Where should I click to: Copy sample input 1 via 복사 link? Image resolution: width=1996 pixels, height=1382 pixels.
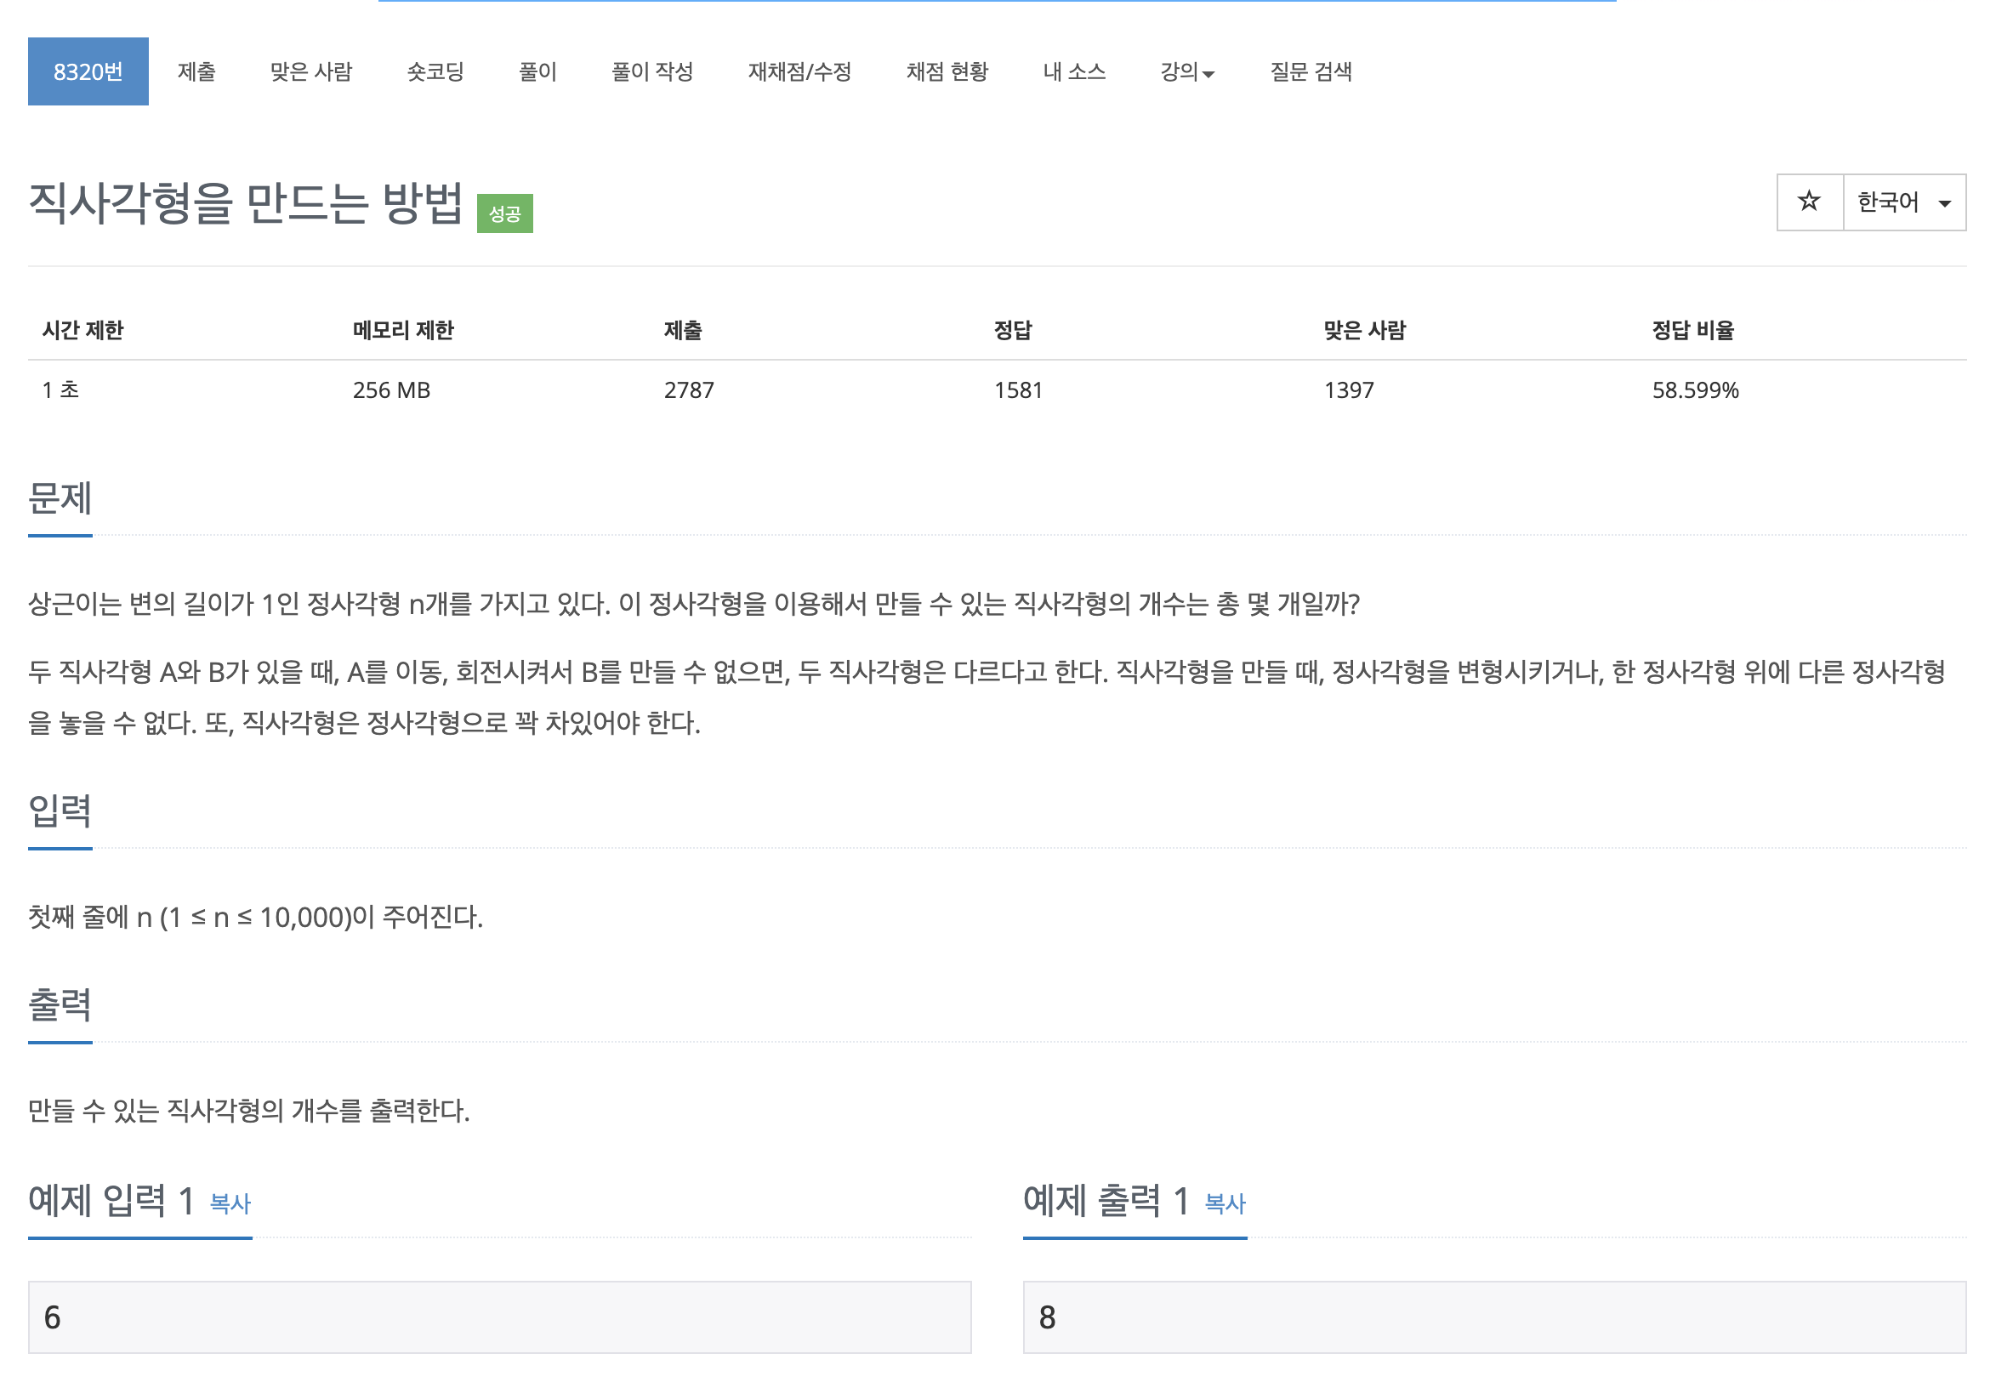(x=230, y=1203)
